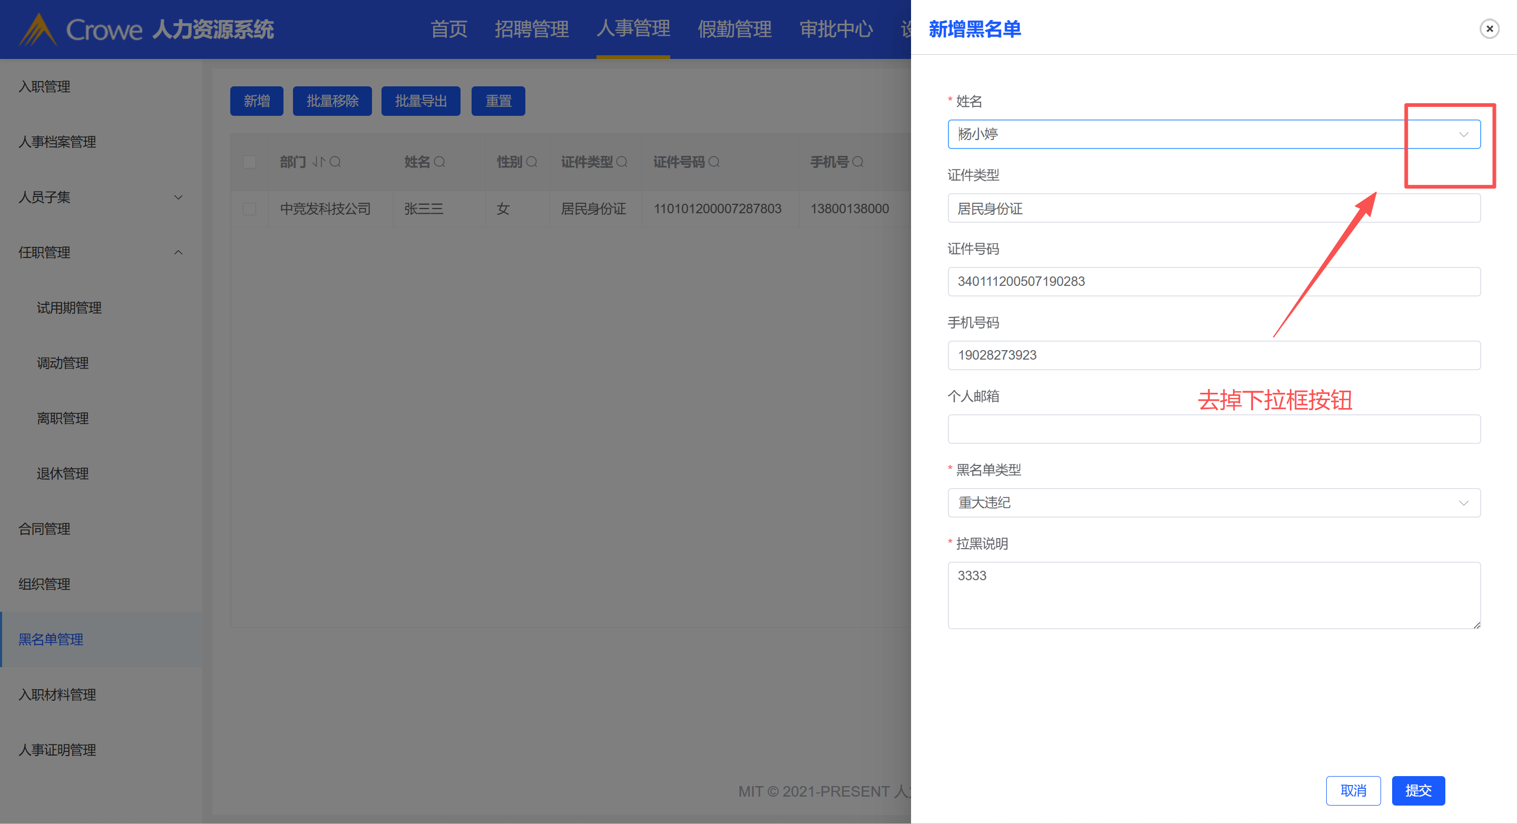Click search icon beside 手机号 column header
Viewport: 1517px width, 824px height.
tap(857, 162)
